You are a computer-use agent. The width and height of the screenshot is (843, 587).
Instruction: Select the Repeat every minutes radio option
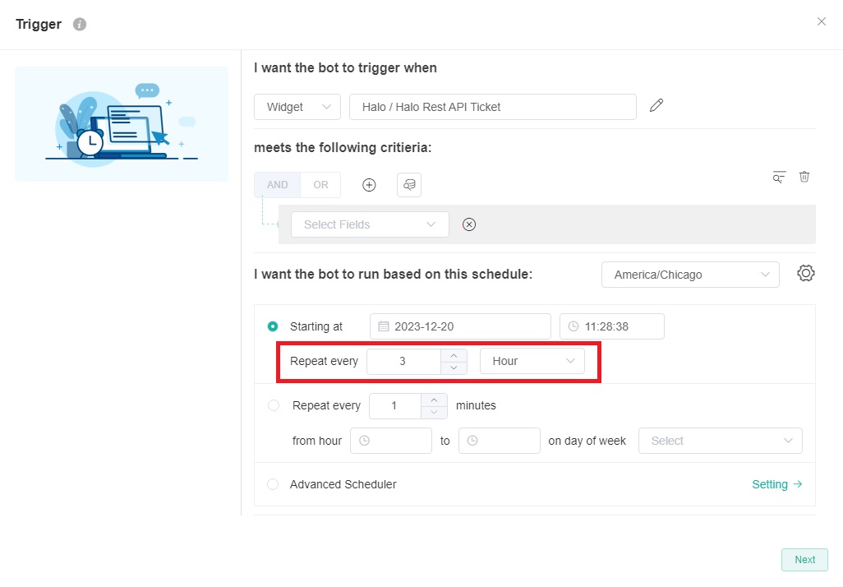273,405
